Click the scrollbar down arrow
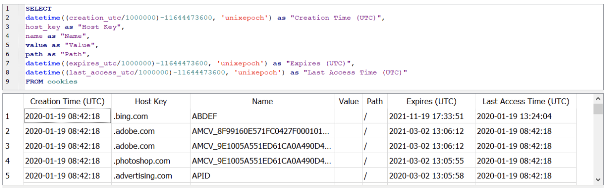The image size is (608, 193). pyautogui.click(x=598, y=179)
